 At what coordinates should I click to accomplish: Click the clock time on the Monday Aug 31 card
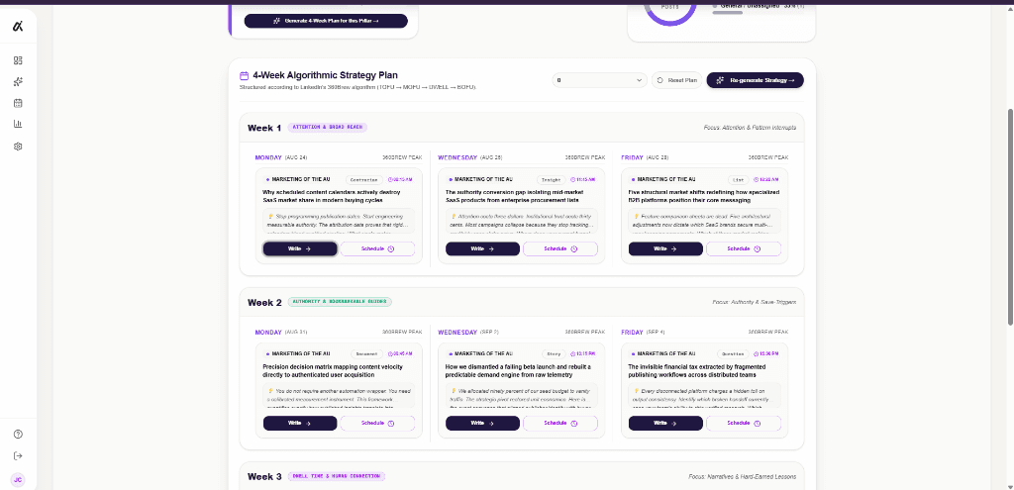pyautogui.click(x=400, y=354)
